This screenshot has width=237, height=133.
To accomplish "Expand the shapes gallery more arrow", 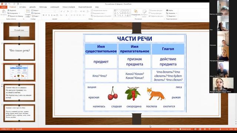I will coord(130,16).
